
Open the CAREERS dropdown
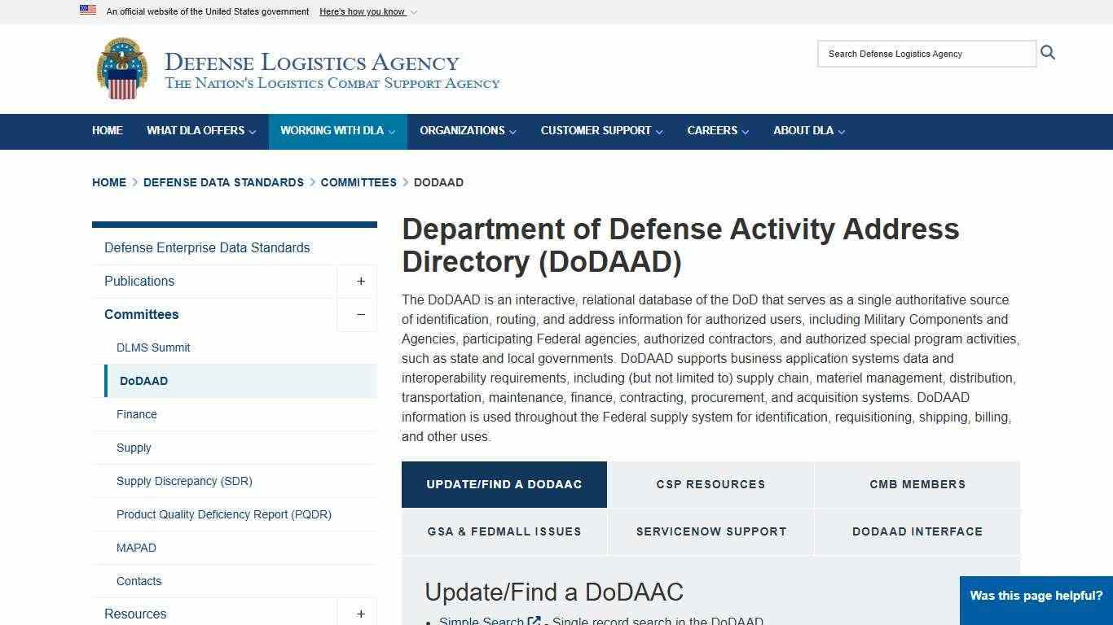[x=716, y=131]
